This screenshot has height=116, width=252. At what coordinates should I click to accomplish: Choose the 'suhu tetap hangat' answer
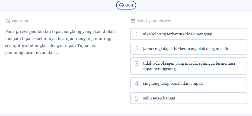tap(159, 98)
